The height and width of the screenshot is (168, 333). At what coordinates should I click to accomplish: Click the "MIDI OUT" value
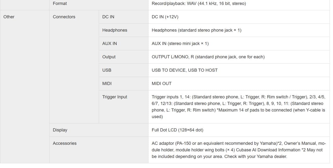pos(162,84)
